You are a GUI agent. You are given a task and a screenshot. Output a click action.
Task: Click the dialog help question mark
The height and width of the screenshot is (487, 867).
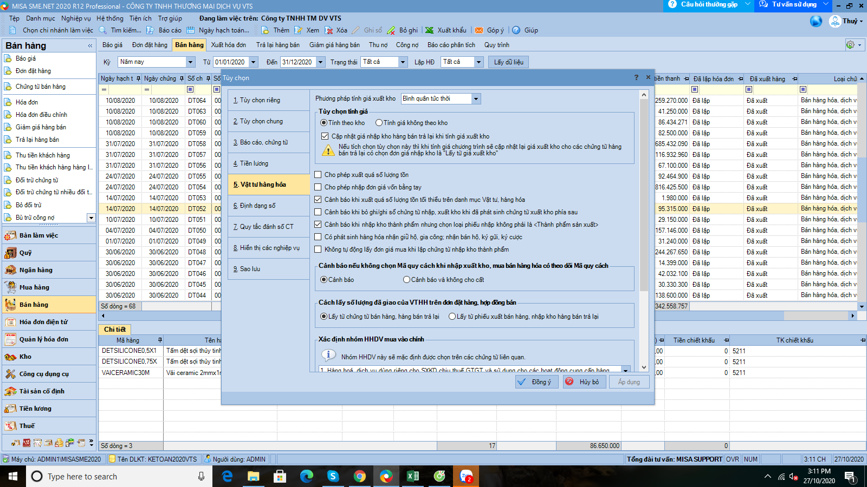[x=636, y=77]
